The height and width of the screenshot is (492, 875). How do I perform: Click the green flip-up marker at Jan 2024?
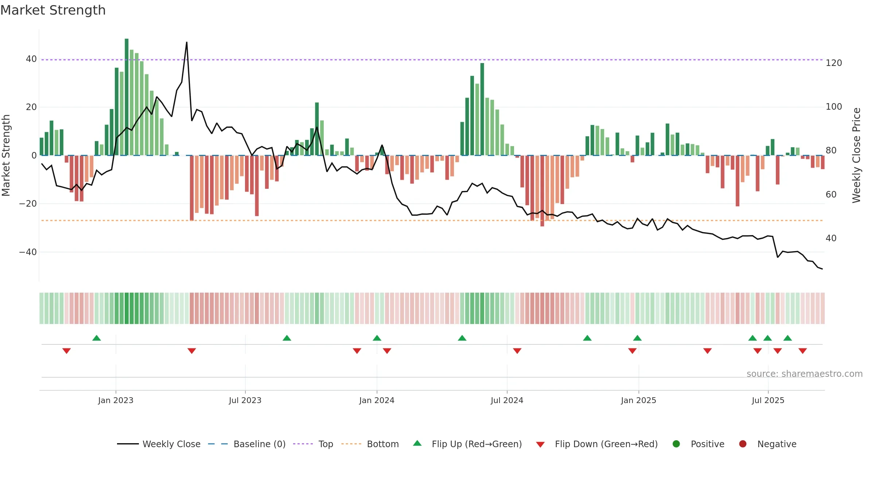click(377, 338)
